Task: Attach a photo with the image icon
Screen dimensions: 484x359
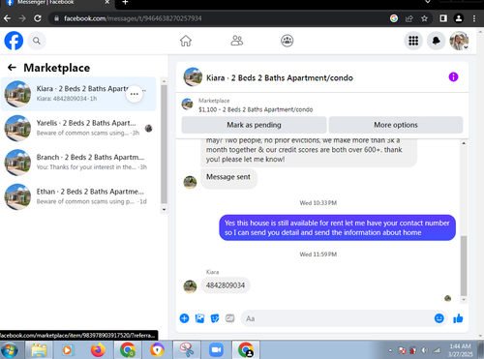Action: point(199,318)
